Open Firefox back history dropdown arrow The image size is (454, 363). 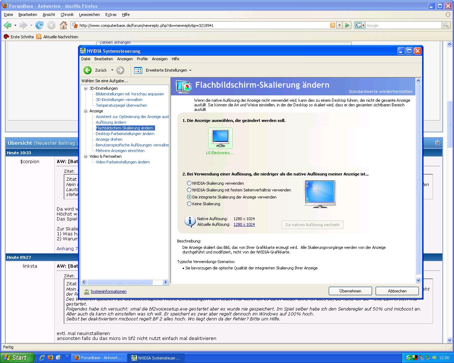coord(15,26)
